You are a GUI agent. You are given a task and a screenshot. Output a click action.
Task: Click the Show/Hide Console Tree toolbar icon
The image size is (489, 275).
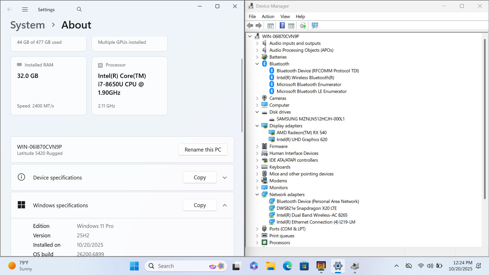[x=270, y=26]
